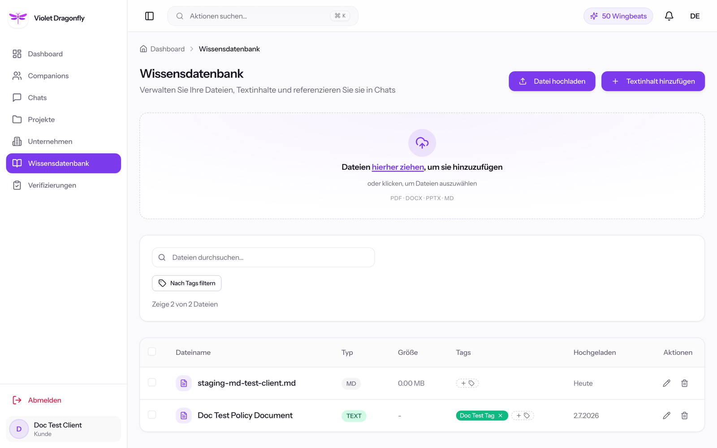Click the cloud upload icon in dropzone

coord(422,143)
